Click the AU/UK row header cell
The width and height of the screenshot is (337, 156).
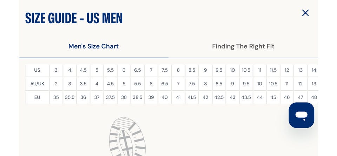coord(37,84)
